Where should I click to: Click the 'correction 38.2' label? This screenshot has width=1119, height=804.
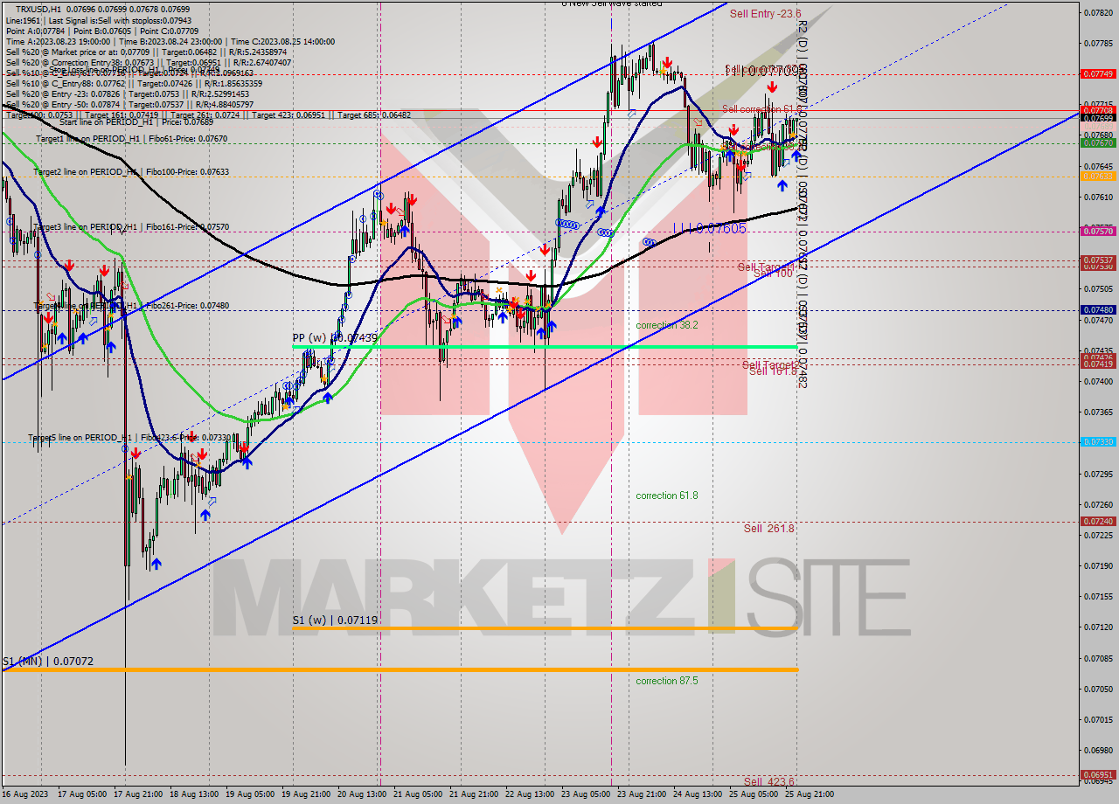point(667,325)
